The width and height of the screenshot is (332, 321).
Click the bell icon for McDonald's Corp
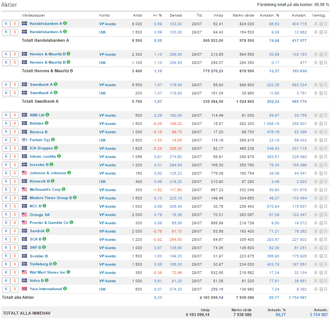(x=316, y=190)
